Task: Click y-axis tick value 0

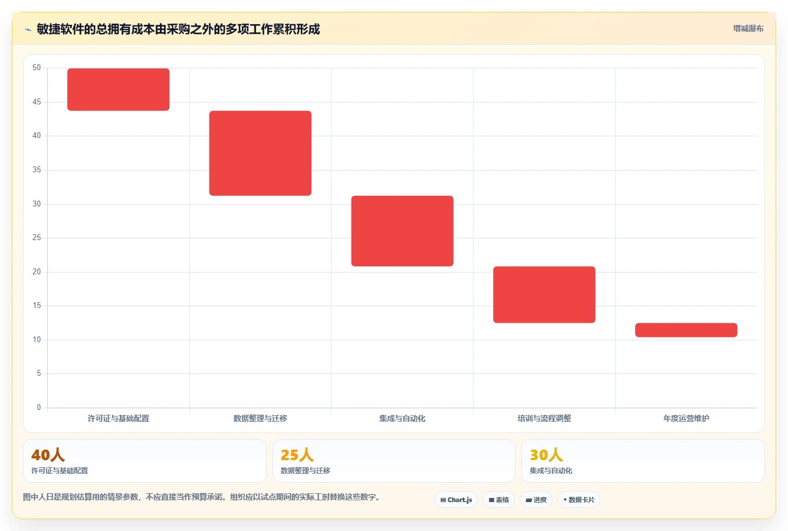Action: 39,407
